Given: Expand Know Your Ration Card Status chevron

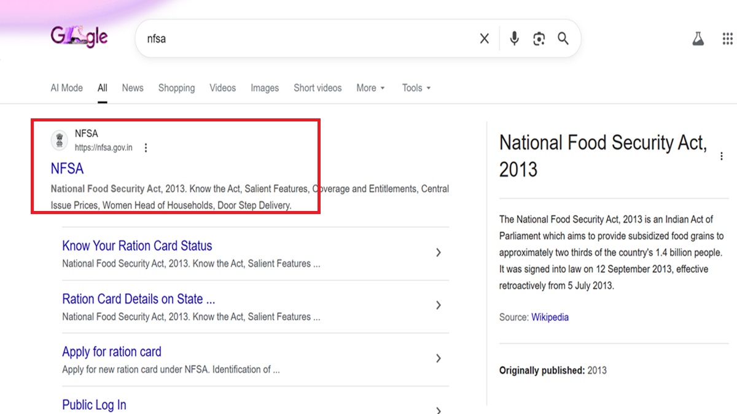Looking at the screenshot, I should (438, 253).
